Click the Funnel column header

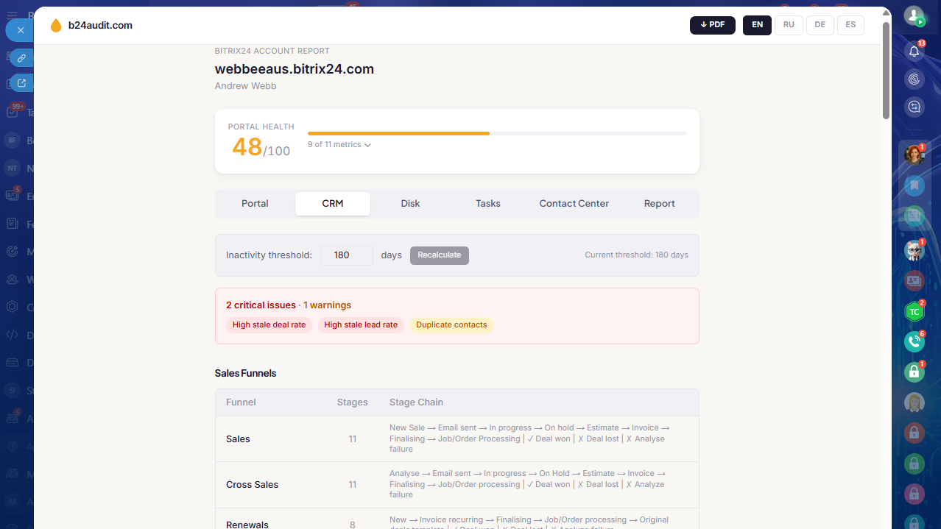pyautogui.click(x=241, y=402)
